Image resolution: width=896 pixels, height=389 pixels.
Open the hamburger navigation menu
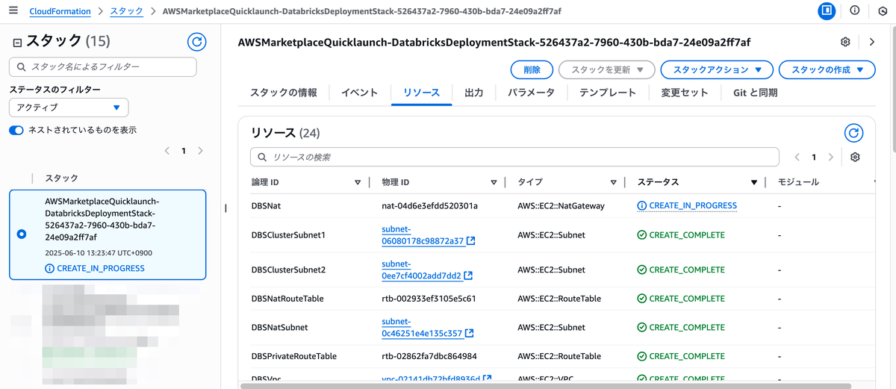pos(13,11)
